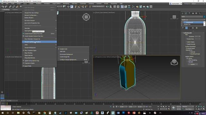Image resolution: width=206 pixels, height=115 pixels.
Task: Switch to the Hierarchy command panel tab
Action: point(189,13)
